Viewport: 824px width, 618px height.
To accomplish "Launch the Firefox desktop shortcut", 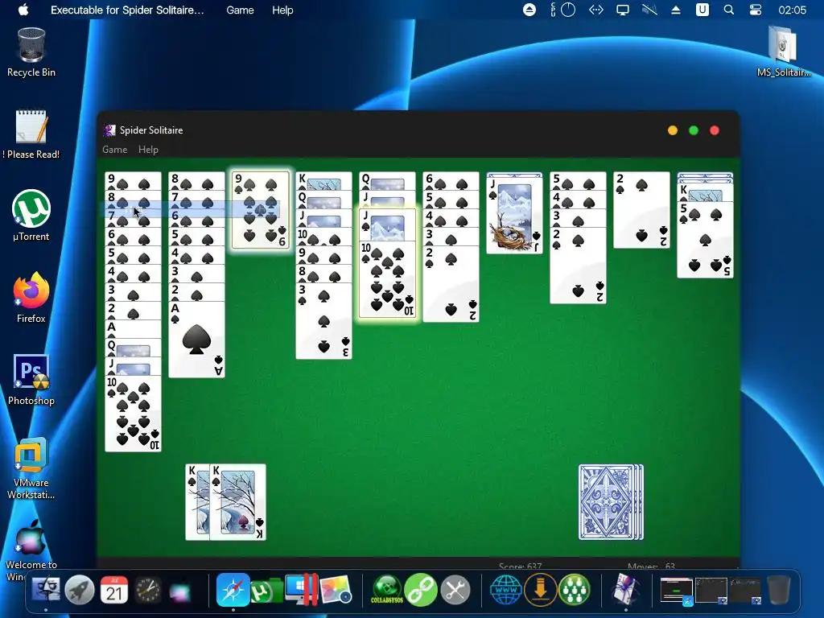I will (31, 298).
